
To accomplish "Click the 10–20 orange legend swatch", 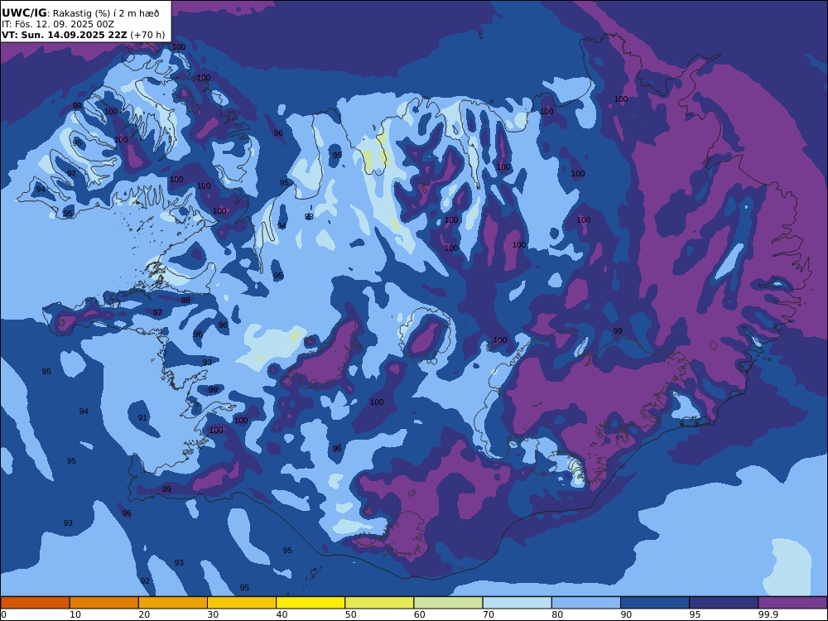I will [104, 603].
